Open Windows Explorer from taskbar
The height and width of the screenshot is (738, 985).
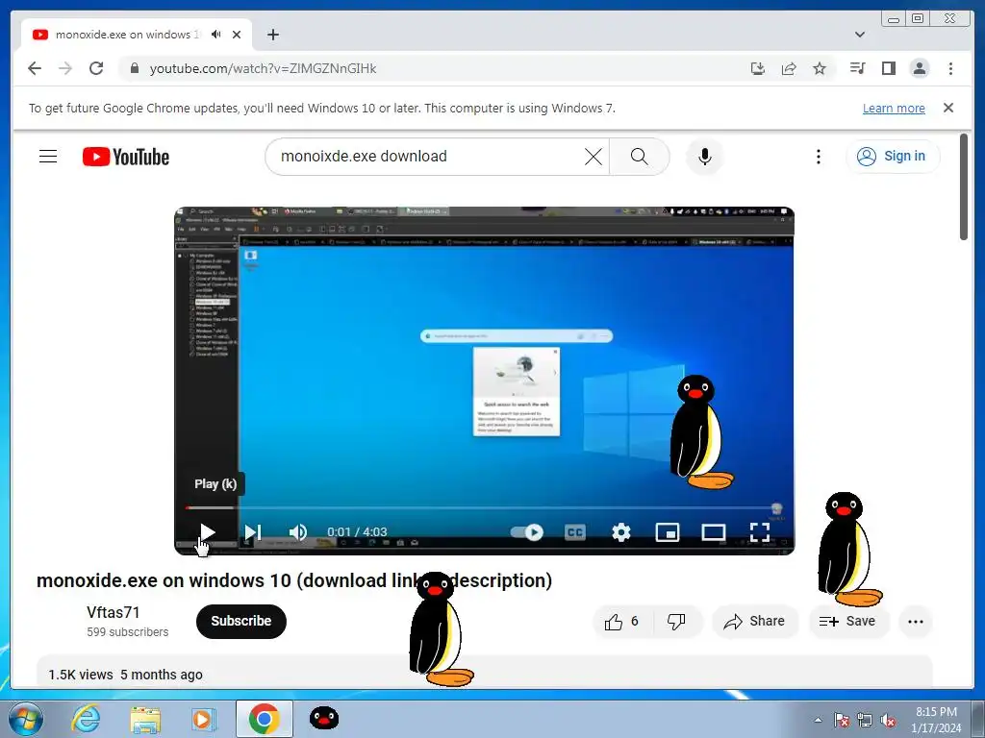point(145,719)
